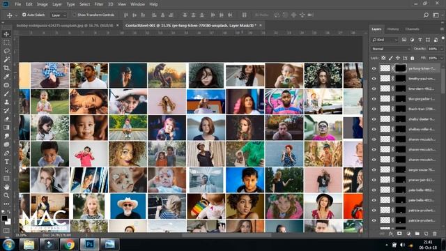Click the add layer mask icon
This screenshot has height=251, width=446.
[399, 234]
